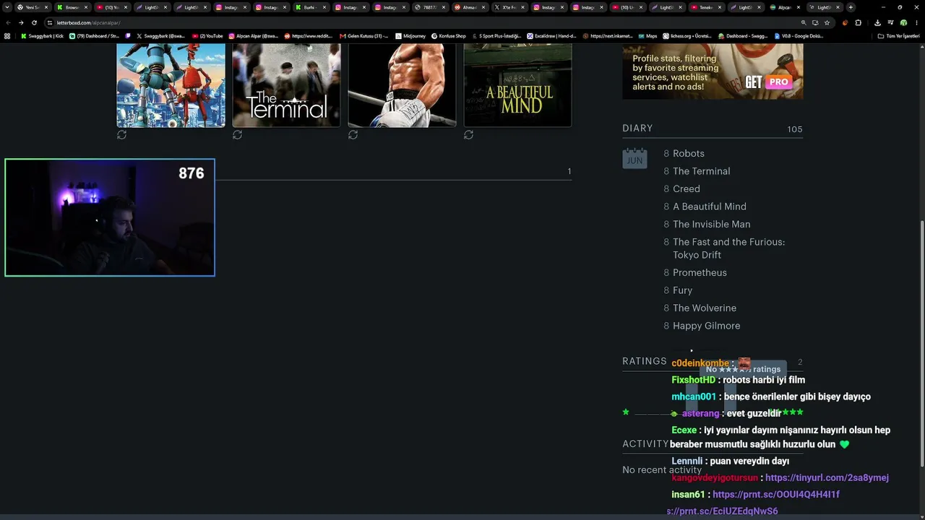
Task: Open the DIARY section heading
Action: click(x=637, y=129)
